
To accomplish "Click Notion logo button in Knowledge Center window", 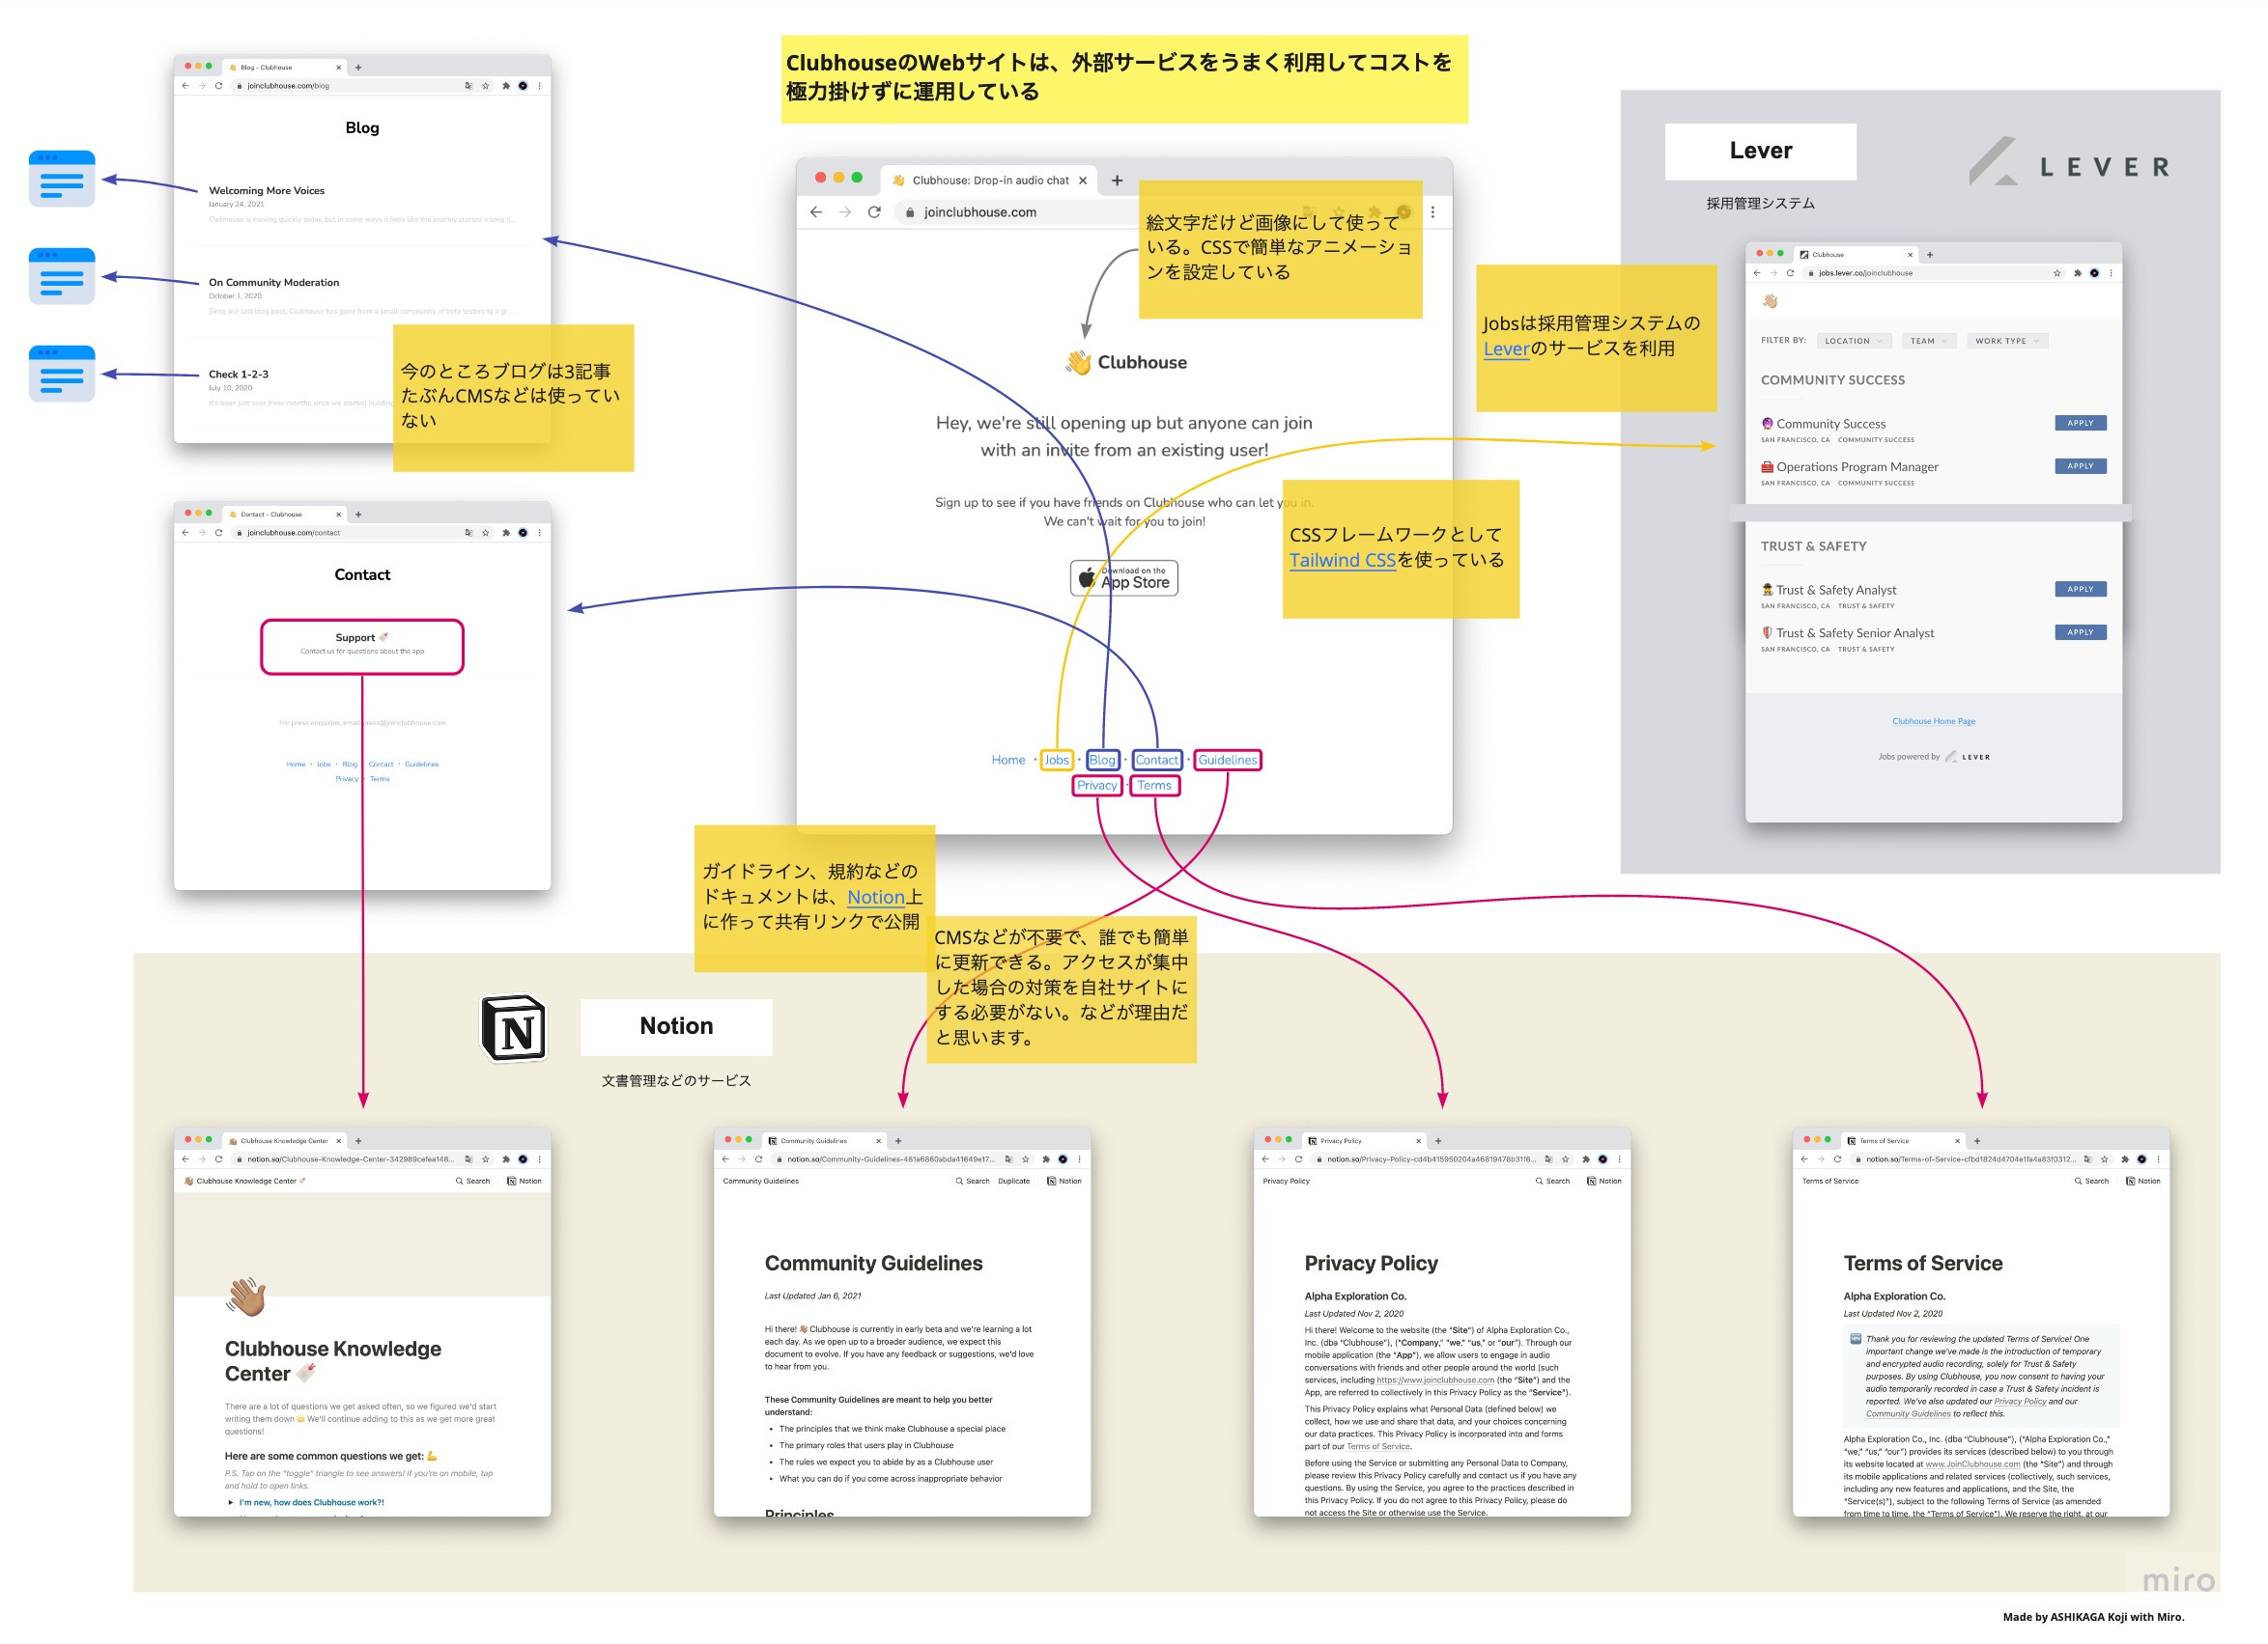I will [x=524, y=1182].
